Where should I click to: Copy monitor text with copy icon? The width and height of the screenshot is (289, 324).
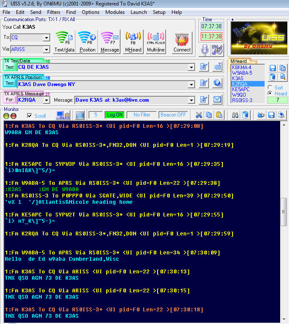click(209, 115)
